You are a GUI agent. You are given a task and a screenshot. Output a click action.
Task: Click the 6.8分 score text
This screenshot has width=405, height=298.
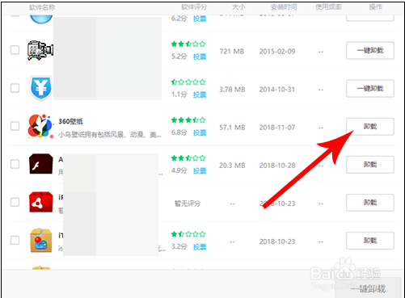pyautogui.click(x=179, y=132)
